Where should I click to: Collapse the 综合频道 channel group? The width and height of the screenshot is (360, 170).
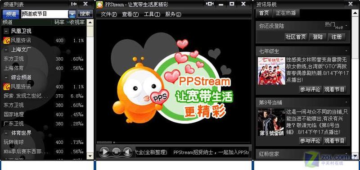click(6, 77)
